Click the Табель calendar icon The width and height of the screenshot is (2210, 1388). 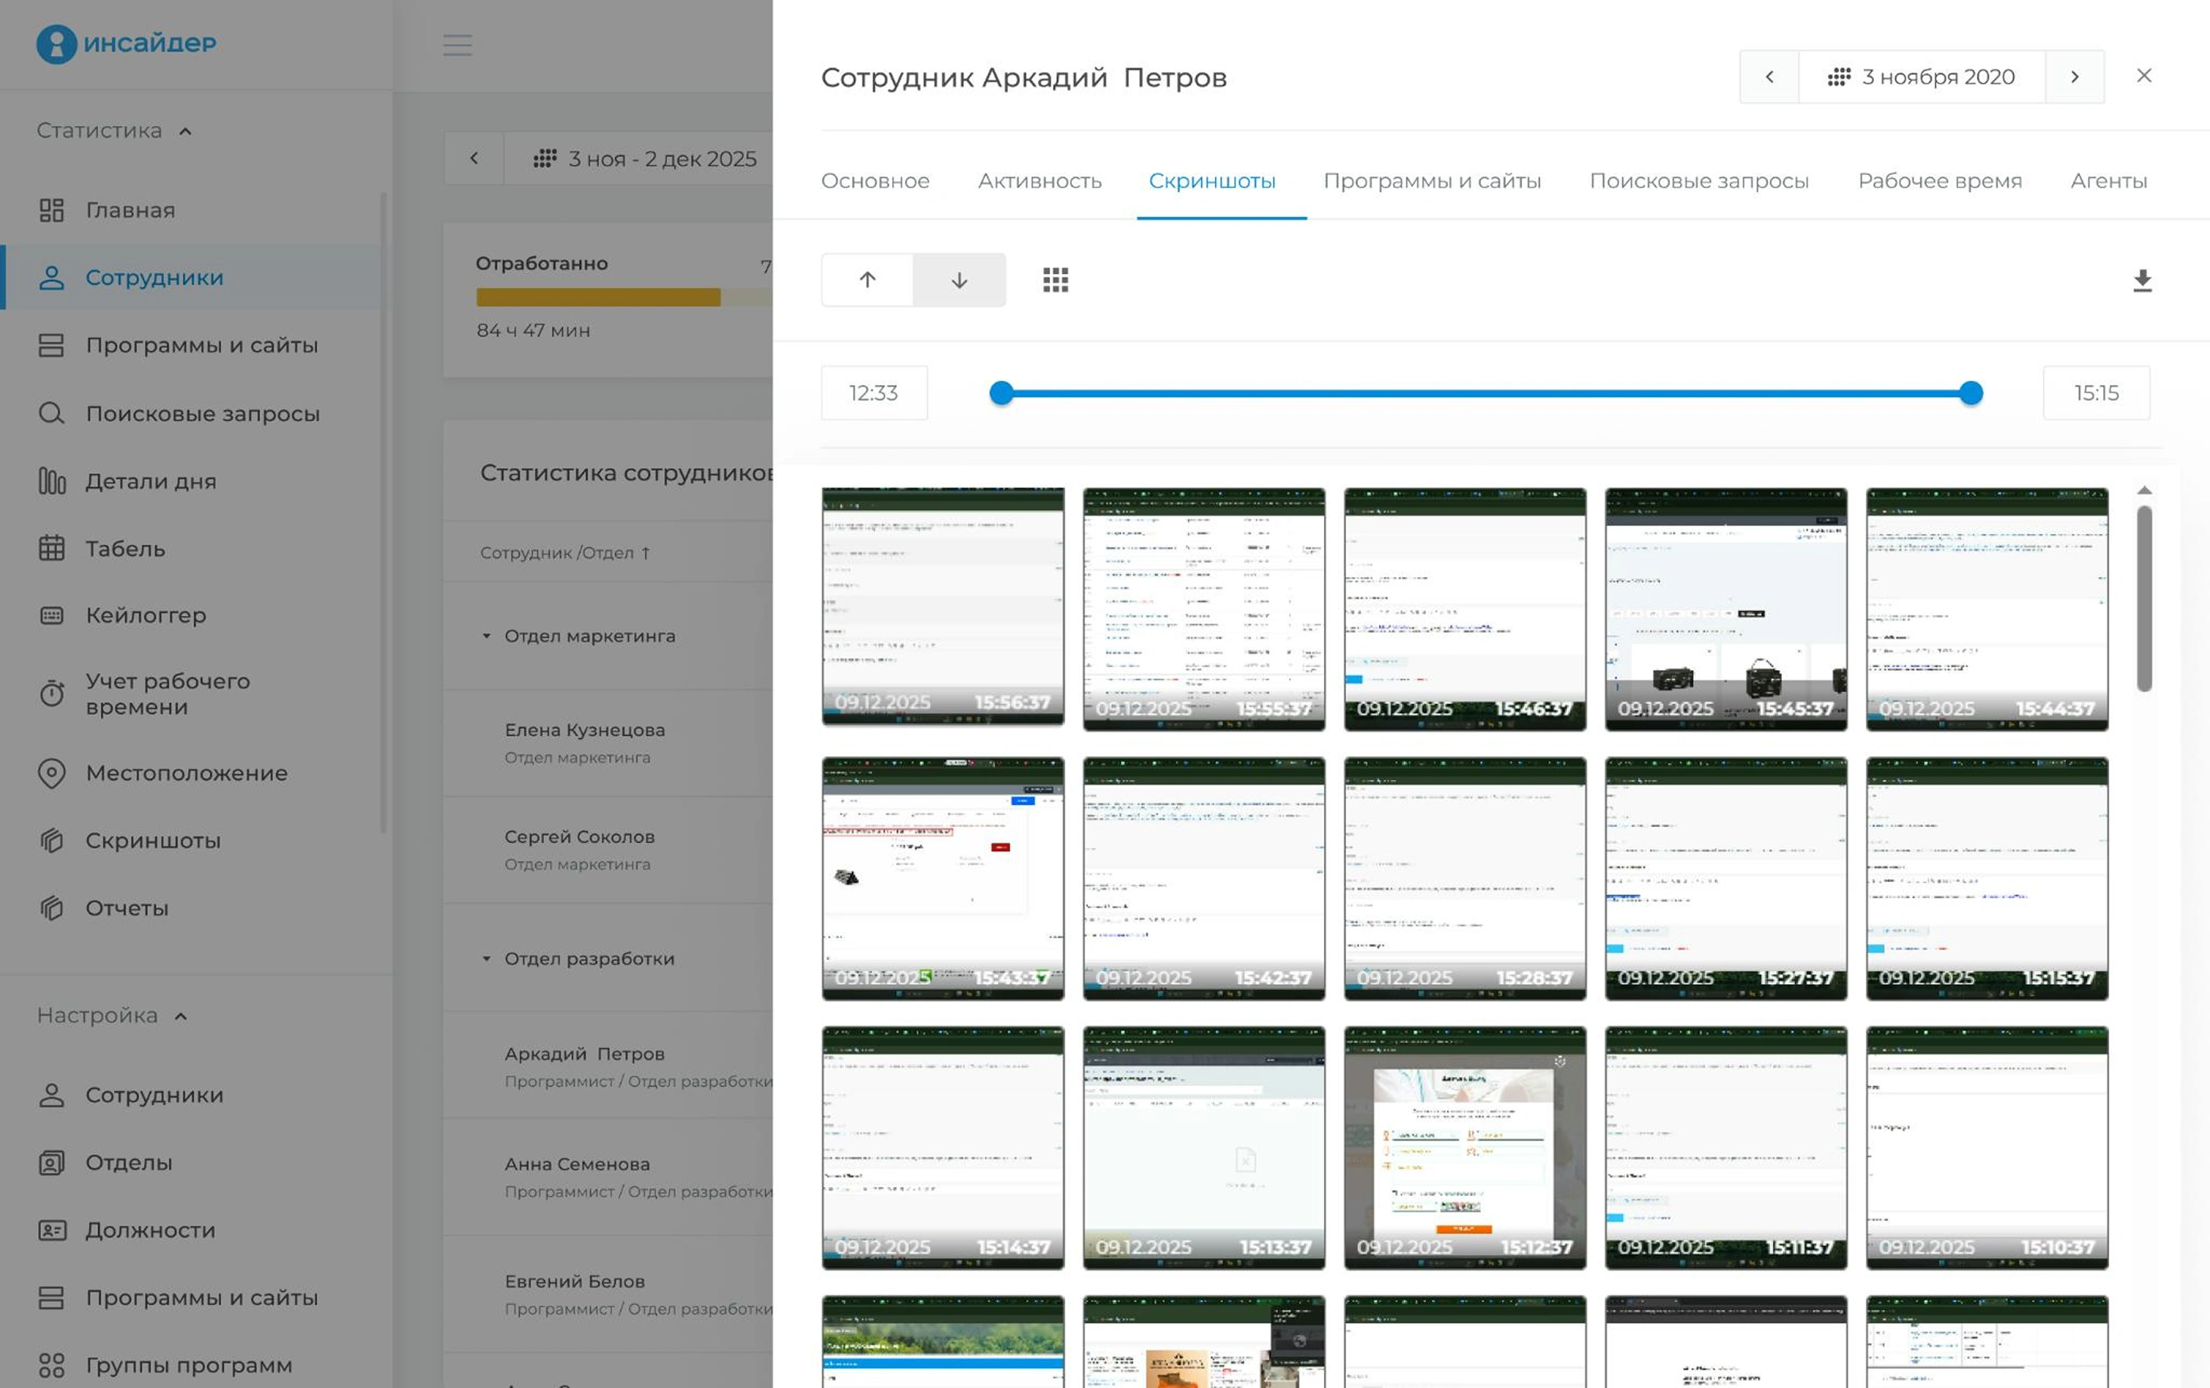pyautogui.click(x=53, y=549)
